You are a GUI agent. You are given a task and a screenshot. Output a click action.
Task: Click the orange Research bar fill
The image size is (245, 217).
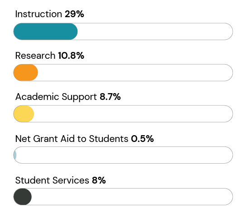tap(26, 72)
